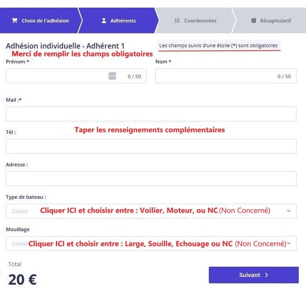Screen dimensions: 306x295
Task: Click the chevron of Type de bateau
Action: [x=288, y=211]
